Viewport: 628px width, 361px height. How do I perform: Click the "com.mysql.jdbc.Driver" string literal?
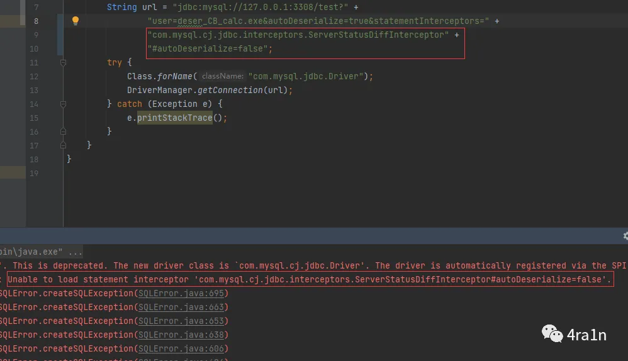(x=308, y=77)
